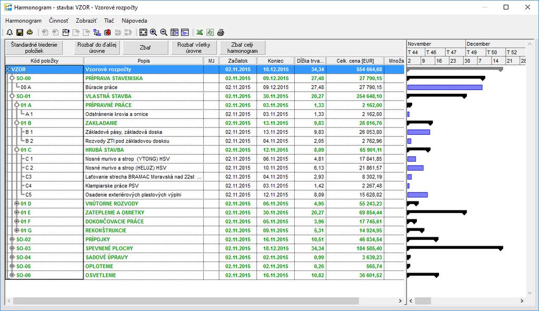This screenshot has width=539, height=311.
Task: Click the green document icon beside Excel
Action: pos(210,32)
